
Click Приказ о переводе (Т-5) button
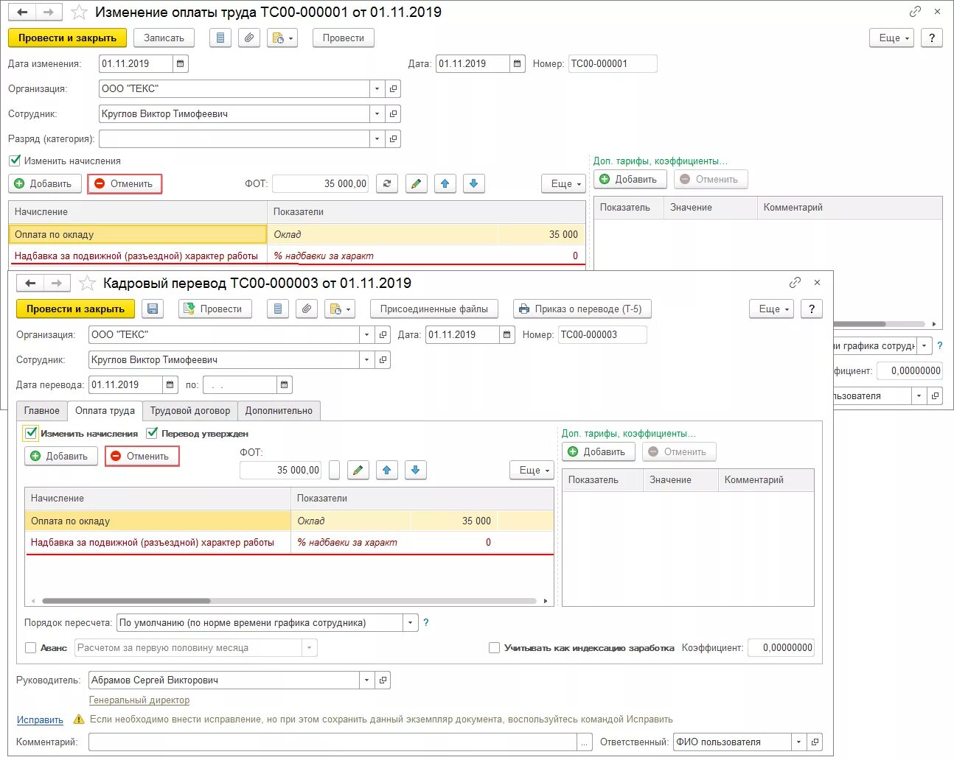(x=582, y=309)
